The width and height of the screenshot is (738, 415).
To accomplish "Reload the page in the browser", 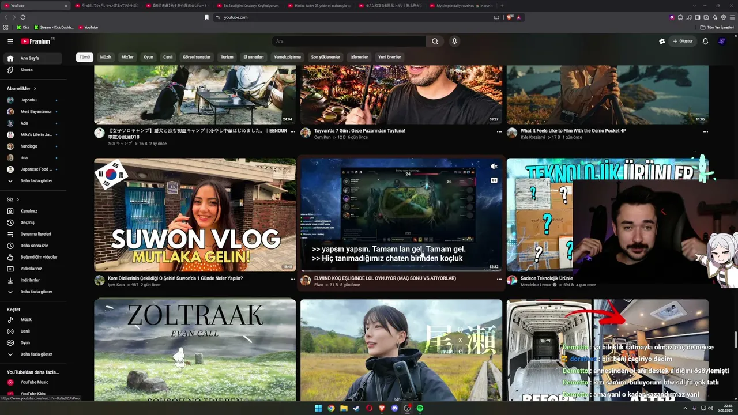I will point(23,17).
